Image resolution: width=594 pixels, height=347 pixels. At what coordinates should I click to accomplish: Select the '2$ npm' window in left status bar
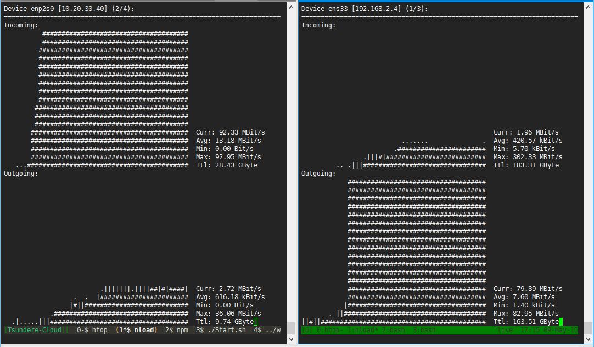click(x=177, y=330)
